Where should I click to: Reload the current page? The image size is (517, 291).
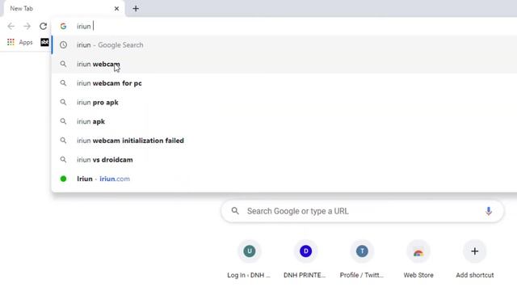[43, 26]
